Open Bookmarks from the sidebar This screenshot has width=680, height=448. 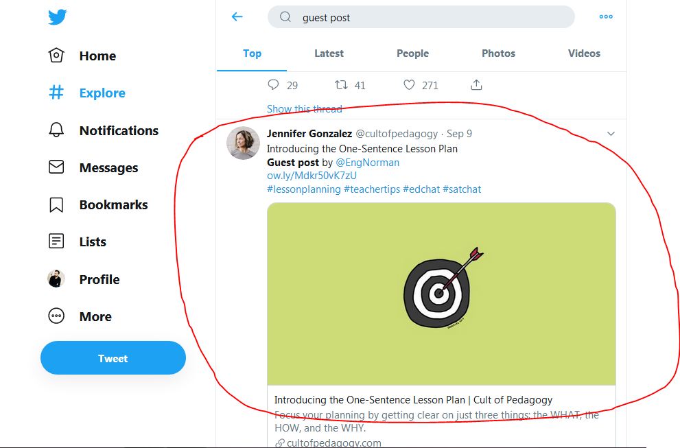click(113, 204)
